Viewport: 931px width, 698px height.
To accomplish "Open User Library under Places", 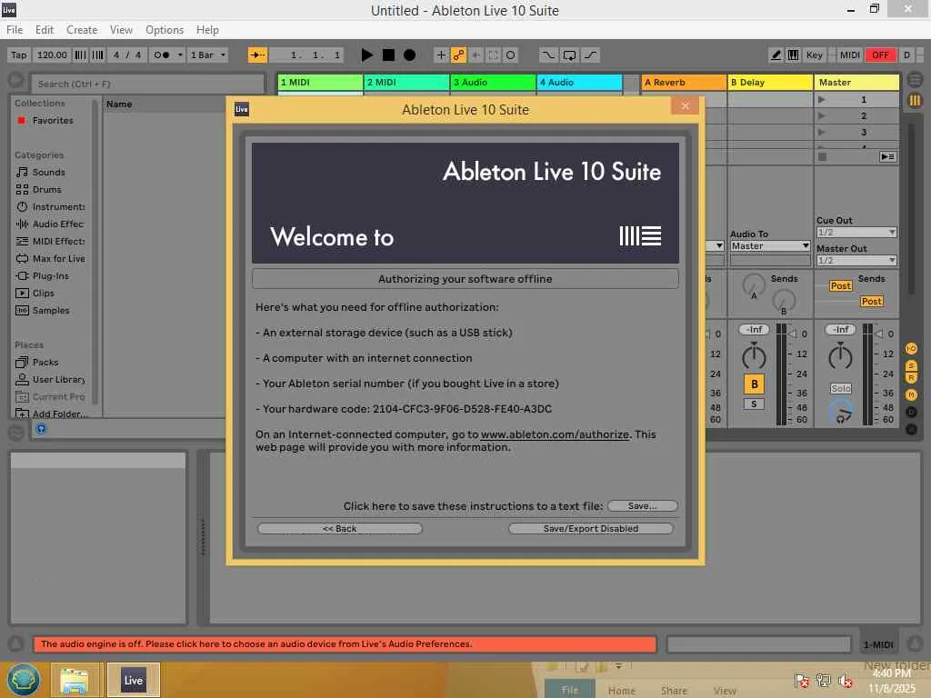I will [x=51, y=379].
